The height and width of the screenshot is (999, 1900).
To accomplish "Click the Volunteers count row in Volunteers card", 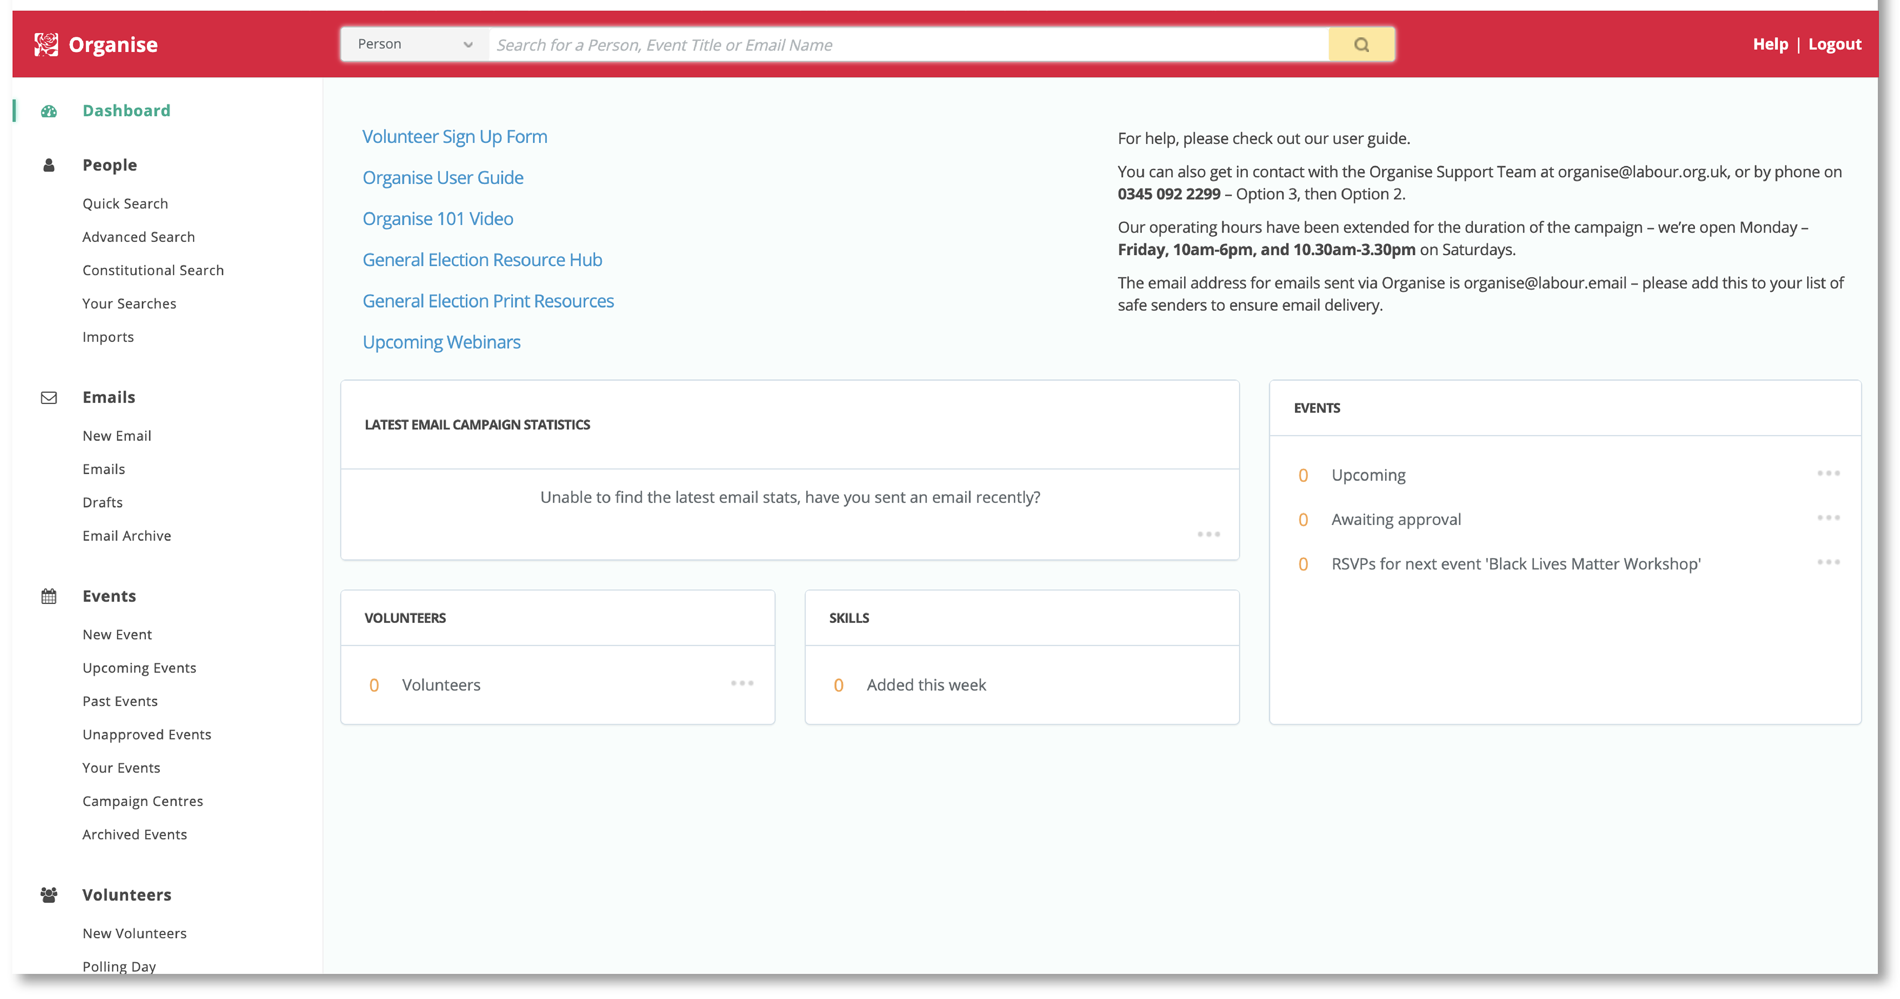I will tap(557, 685).
